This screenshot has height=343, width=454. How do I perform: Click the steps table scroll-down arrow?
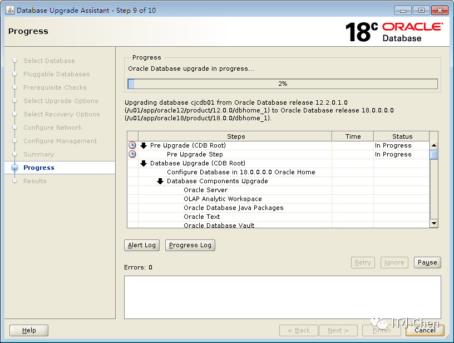pos(434,223)
